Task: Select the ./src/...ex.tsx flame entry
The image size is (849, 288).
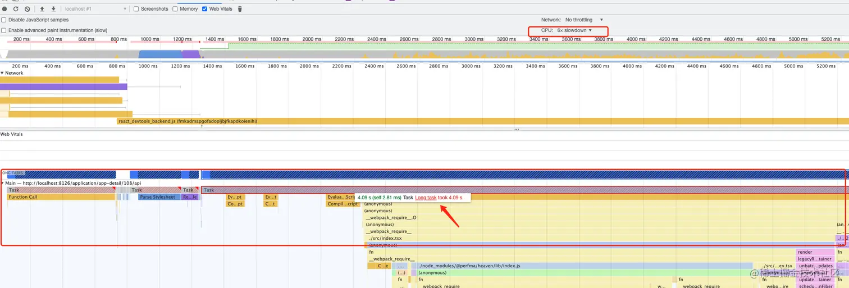Action: point(777,266)
